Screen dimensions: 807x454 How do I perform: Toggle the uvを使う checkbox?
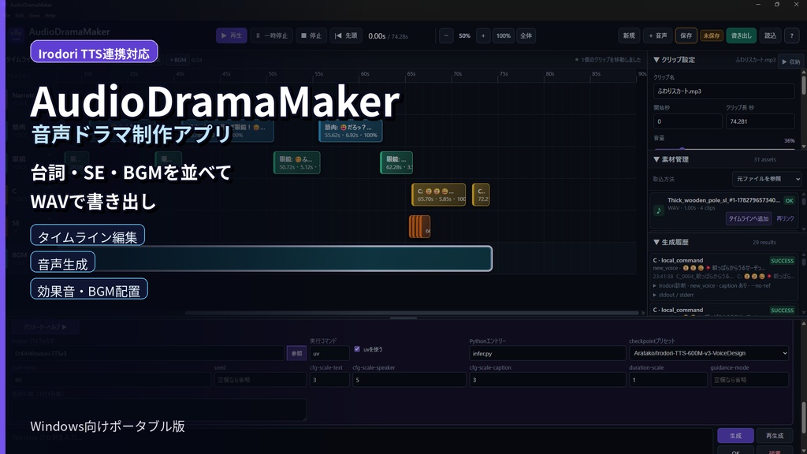coord(357,349)
